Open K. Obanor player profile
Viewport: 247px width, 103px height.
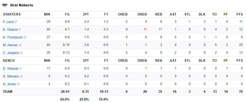(10, 30)
